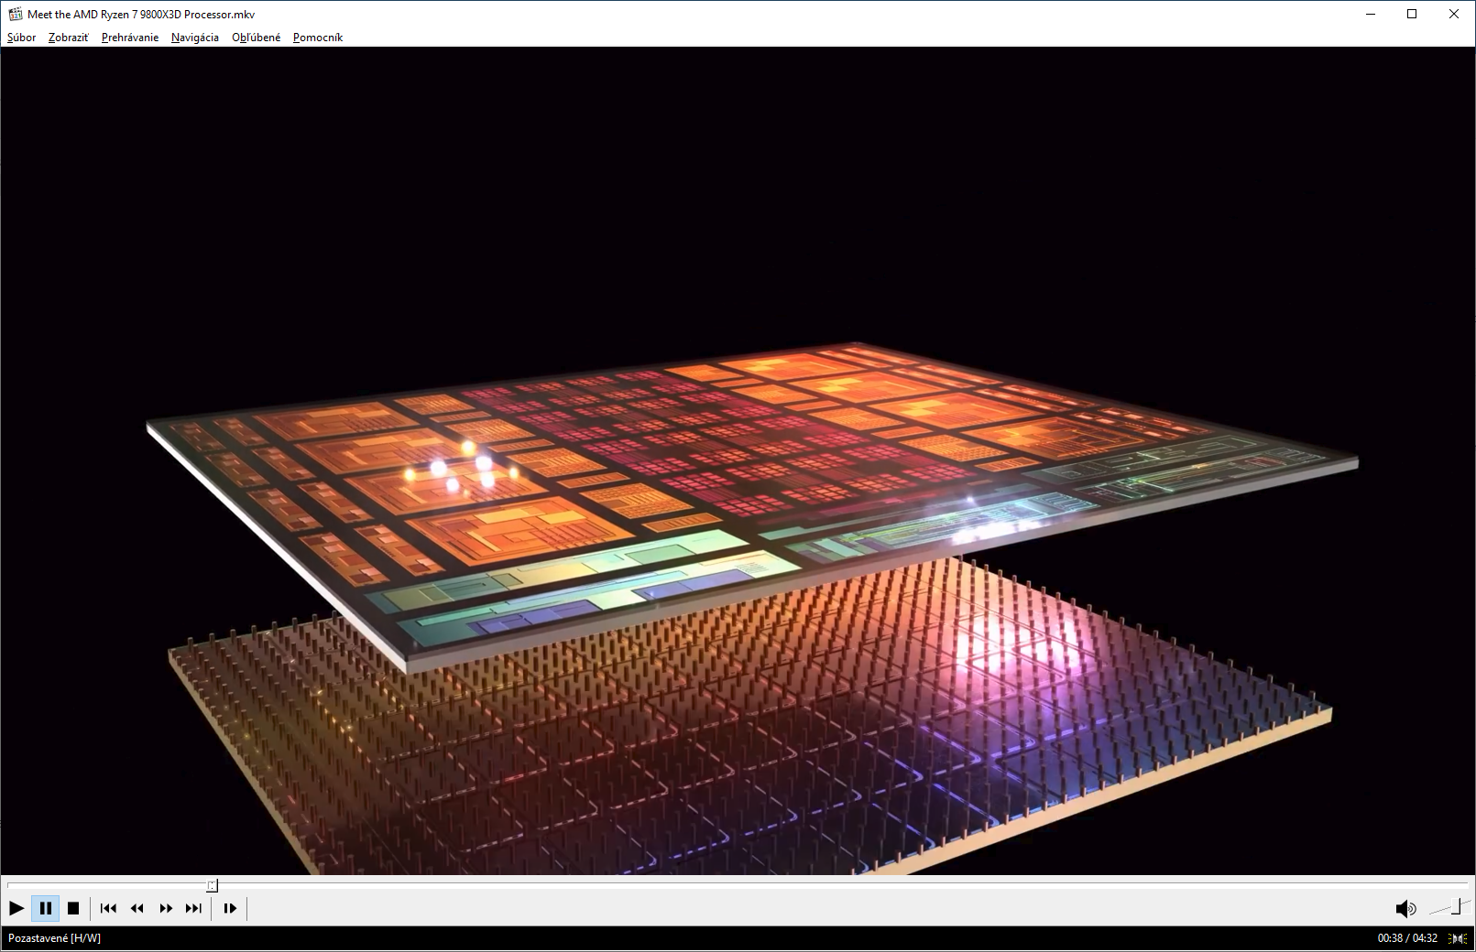Viewport: 1476px width, 952px height.
Task: Expand the Obľúbené menu
Action: point(256,38)
